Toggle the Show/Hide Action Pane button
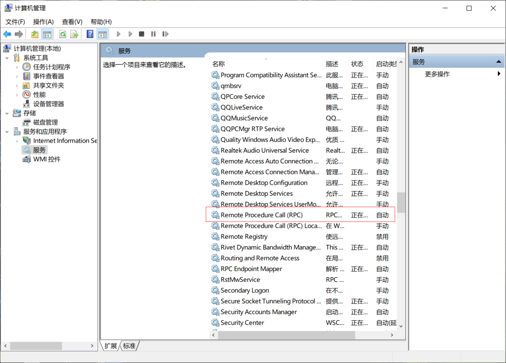 pos(102,34)
